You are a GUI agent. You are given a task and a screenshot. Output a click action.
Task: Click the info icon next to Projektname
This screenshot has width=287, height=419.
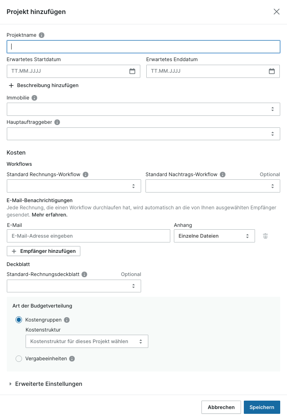click(x=42, y=35)
